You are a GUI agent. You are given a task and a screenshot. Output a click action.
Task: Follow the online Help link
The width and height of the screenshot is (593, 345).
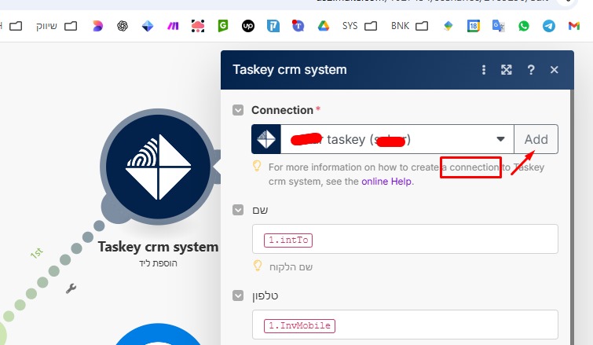(386, 181)
